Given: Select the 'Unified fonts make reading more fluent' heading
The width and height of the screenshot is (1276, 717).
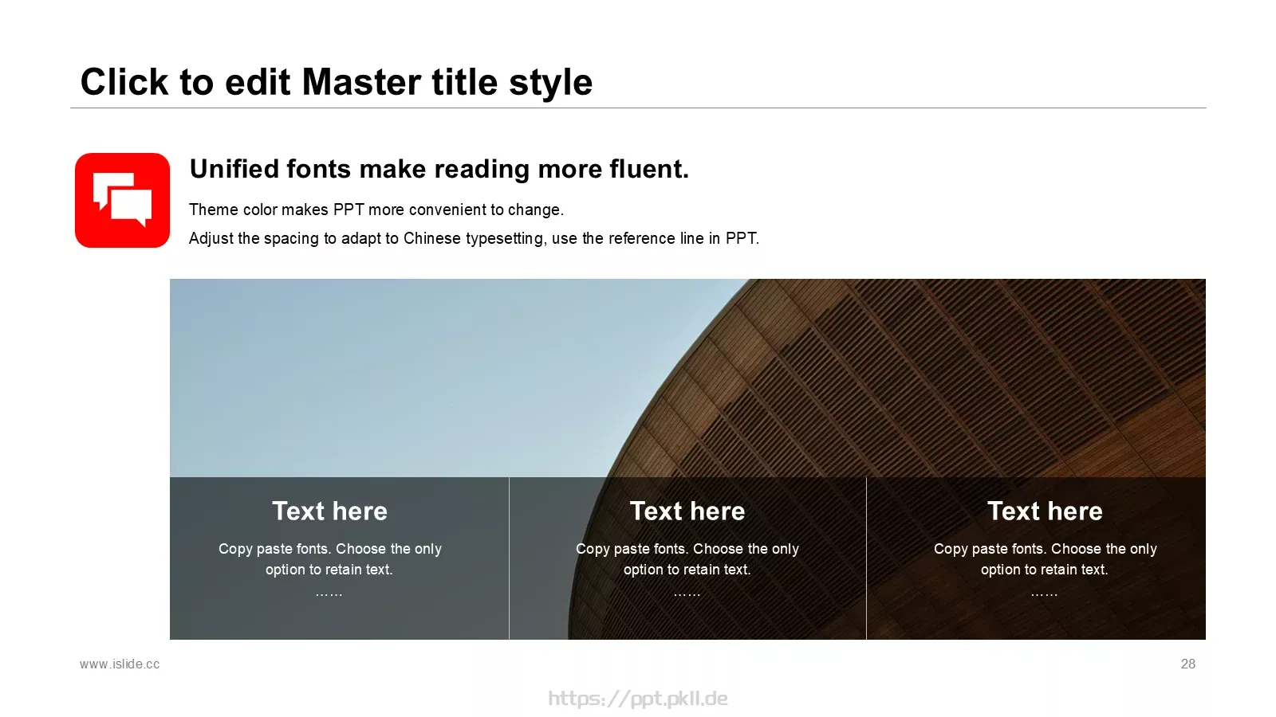Looking at the screenshot, I should point(439,169).
